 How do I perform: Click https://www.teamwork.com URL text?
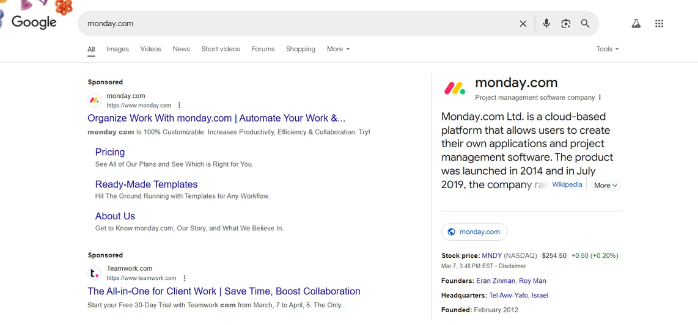(142, 278)
